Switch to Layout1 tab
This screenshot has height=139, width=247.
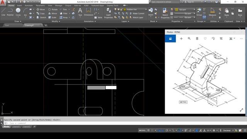click(x=16, y=127)
